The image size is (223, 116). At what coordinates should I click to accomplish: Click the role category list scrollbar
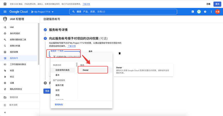pyautogui.click(x=77, y=64)
